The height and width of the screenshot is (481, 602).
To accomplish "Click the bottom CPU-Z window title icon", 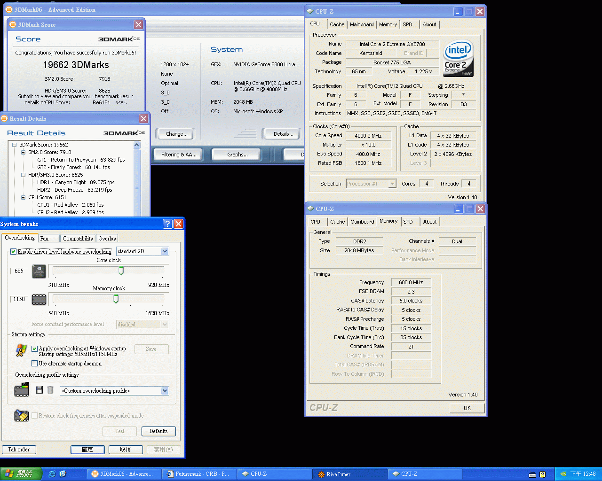I will (310, 209).
